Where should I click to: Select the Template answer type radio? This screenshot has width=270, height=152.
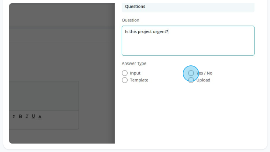(125, 80)
